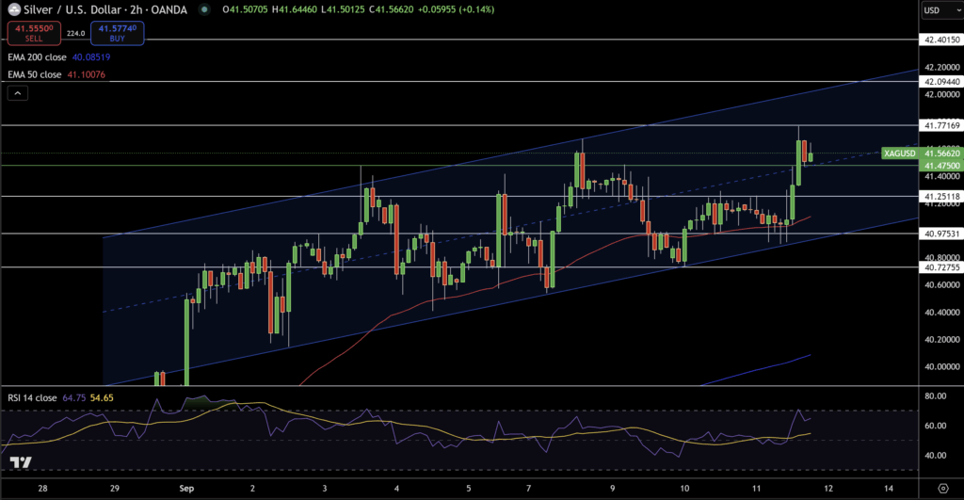Viewport: 964px width, 500px height.
Task: Click the 40.72755 support price label
Action: pyautogui.click(x=941, y=267)
